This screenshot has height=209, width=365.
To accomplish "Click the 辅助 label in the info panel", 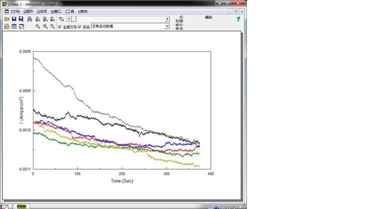I will coord(209,17).
